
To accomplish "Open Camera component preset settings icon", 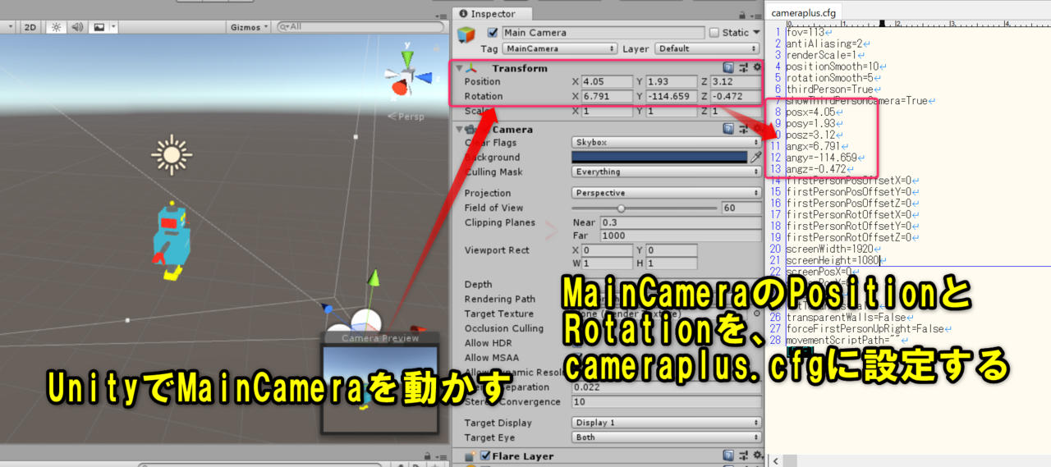I will [743, 129].
